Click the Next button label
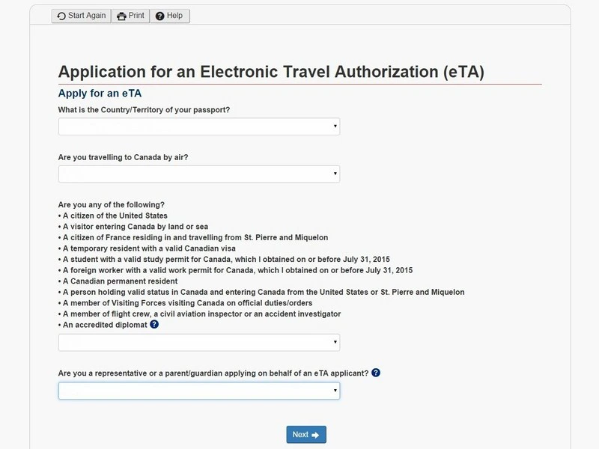This screenshot has width=599, height=449. (300, 435)
